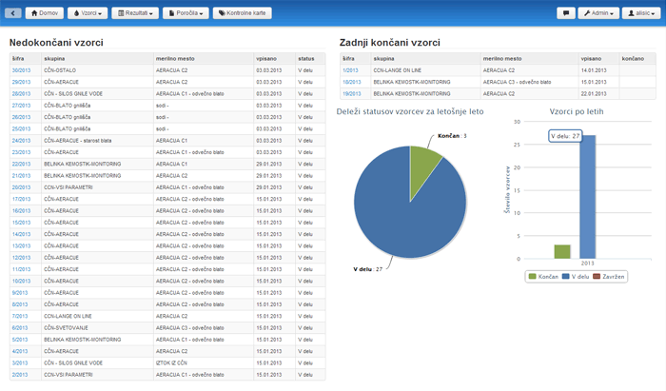Go to Domov home page
This screenshot has width=666, height=391.
[x=45, y=13]
